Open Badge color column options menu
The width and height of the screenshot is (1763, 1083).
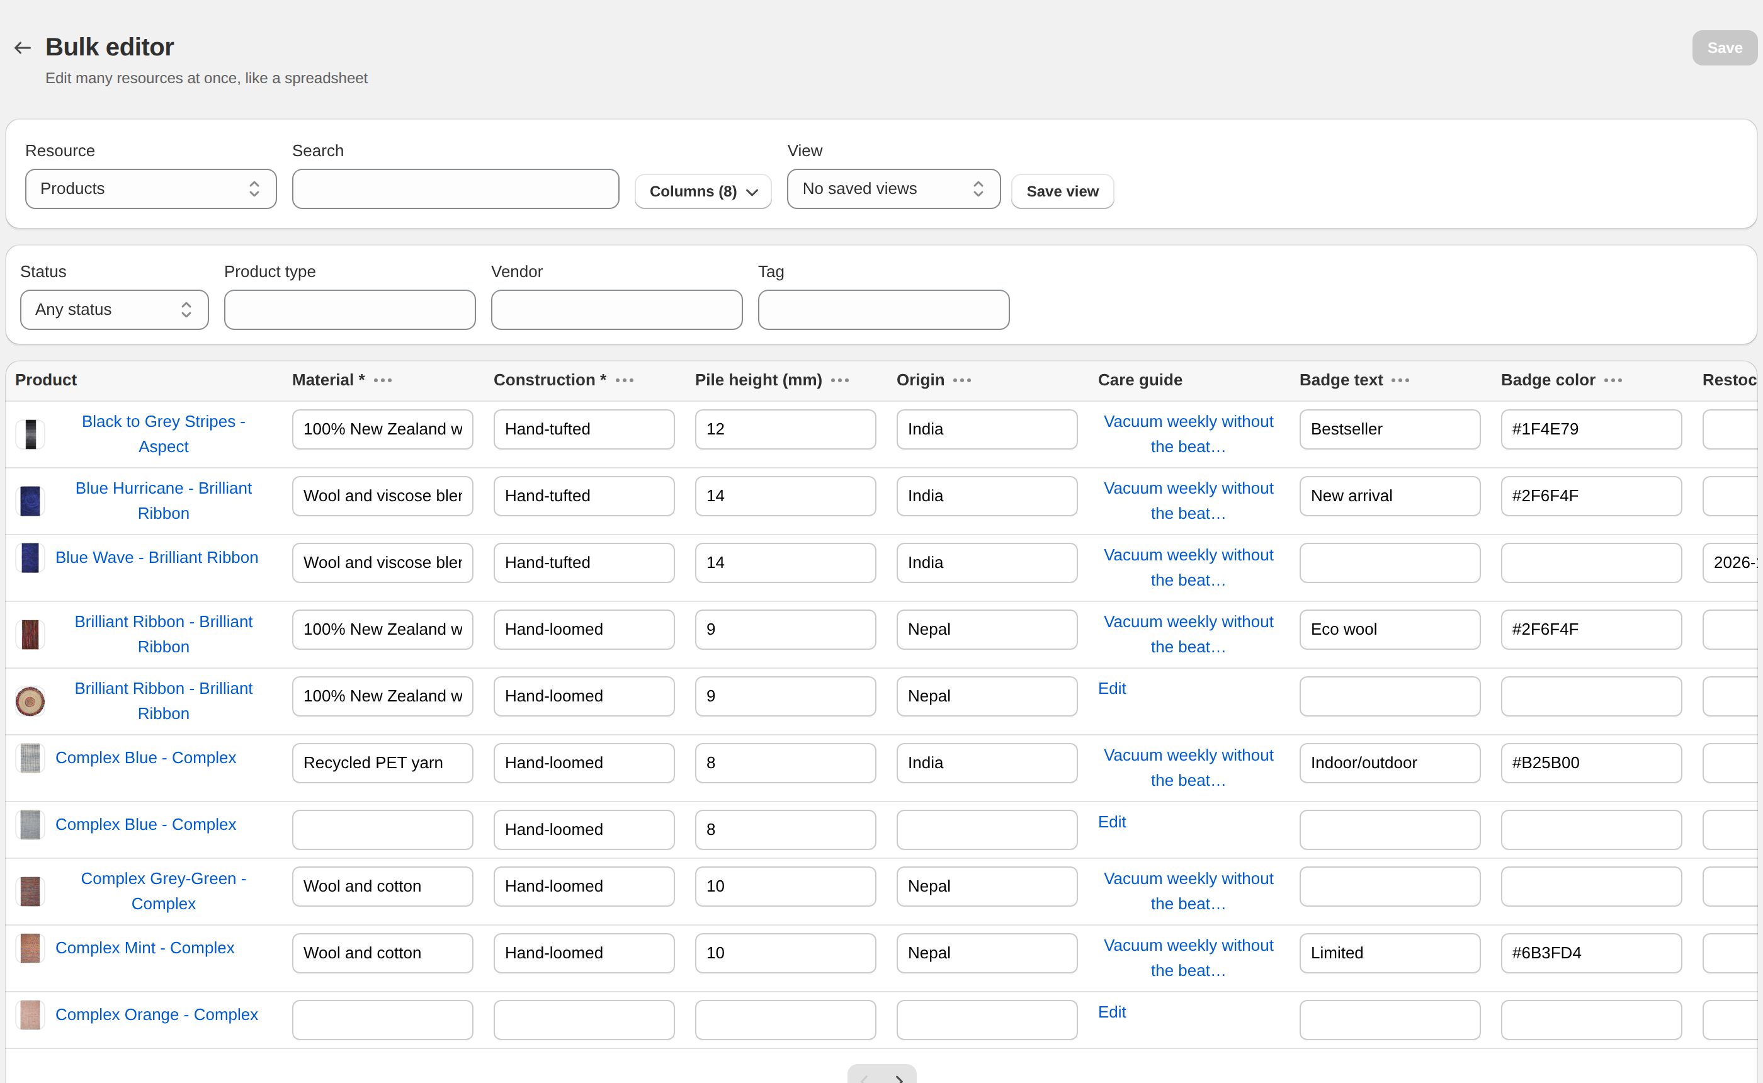pyautogui.click(x=1613, y=380)
